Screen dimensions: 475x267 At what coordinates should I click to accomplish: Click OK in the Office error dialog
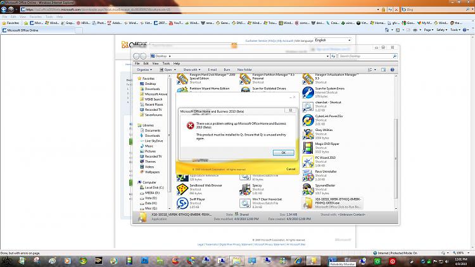(283, 152)
